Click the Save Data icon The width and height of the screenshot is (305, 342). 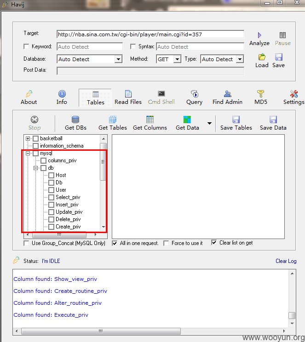point(273,120)
